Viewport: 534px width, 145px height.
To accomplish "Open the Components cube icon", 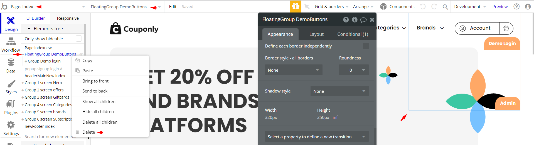I will coord(383,6).
